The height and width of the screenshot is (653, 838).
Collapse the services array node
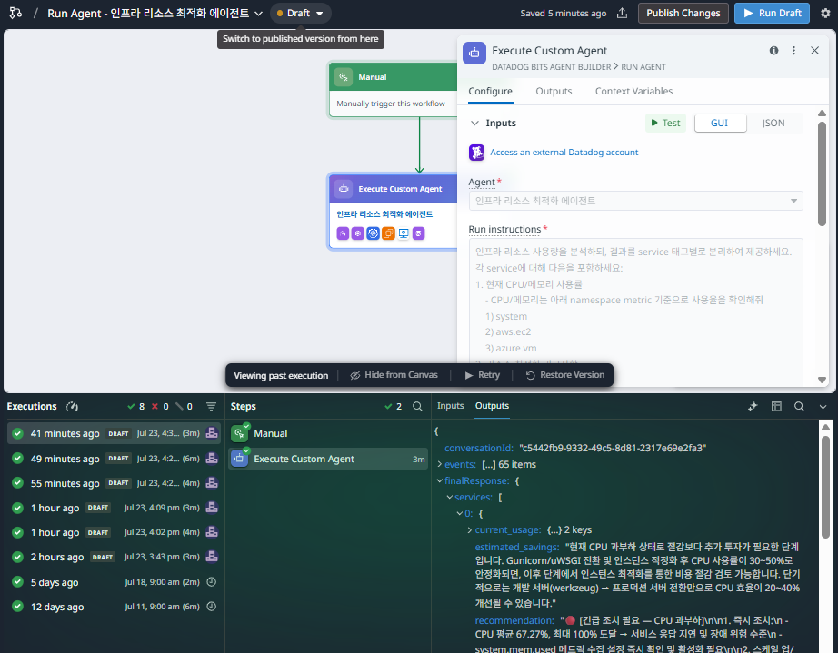450,497
